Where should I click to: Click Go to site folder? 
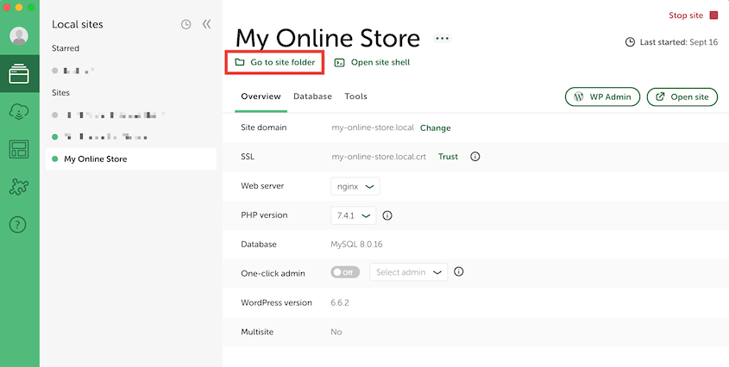tap(274, 62)
